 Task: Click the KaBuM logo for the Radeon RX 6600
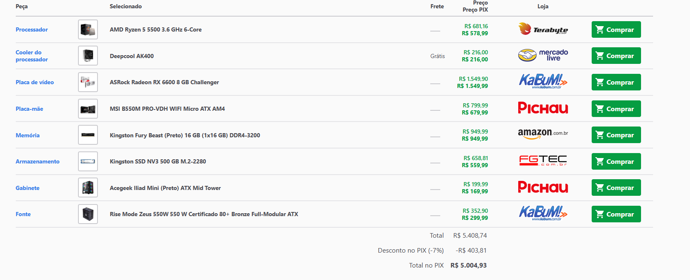point(543,82)
